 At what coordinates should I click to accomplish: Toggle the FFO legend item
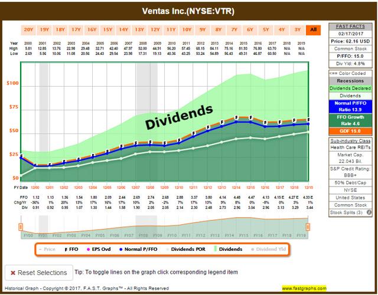(x=71, y=249)
